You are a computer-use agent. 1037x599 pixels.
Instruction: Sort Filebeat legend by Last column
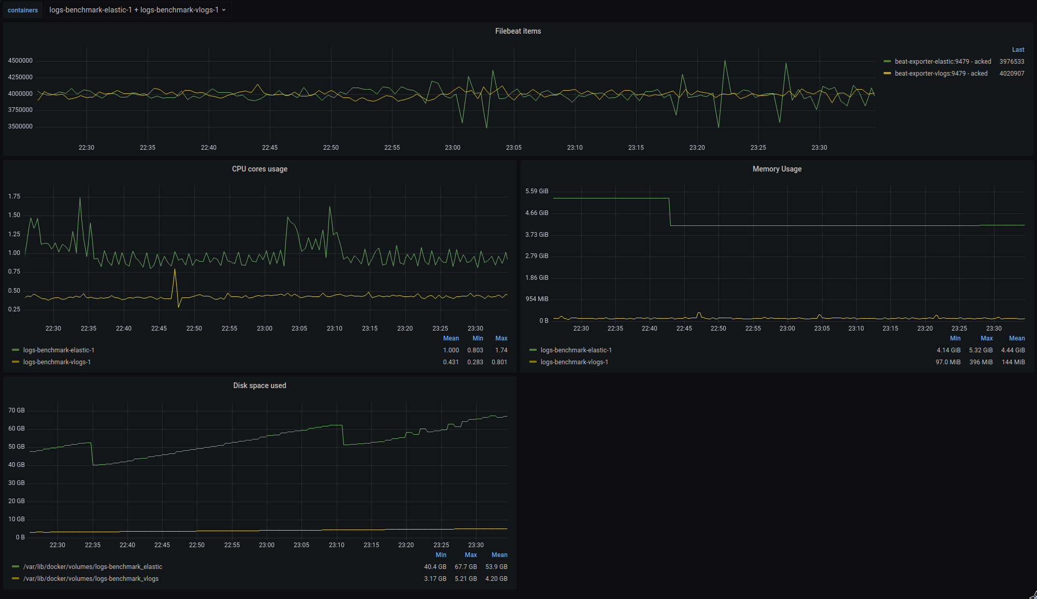[1018, 50]
